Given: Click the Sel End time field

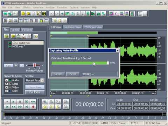Looking at the screenshot, I should click(141, 104).
